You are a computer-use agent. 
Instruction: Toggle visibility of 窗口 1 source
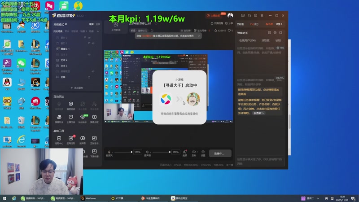tap(93, 43)
